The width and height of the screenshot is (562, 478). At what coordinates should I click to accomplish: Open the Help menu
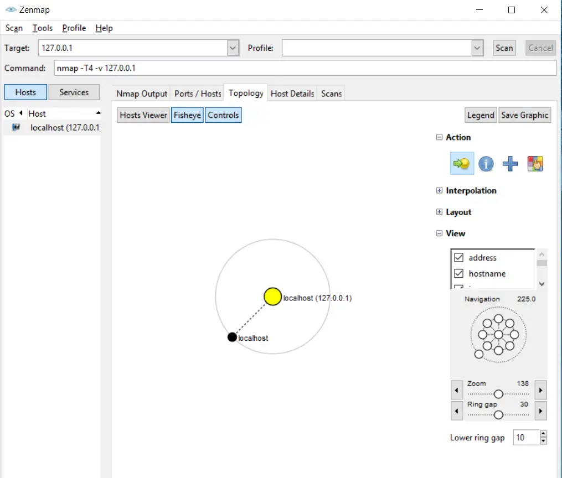(x=104, y=28)
